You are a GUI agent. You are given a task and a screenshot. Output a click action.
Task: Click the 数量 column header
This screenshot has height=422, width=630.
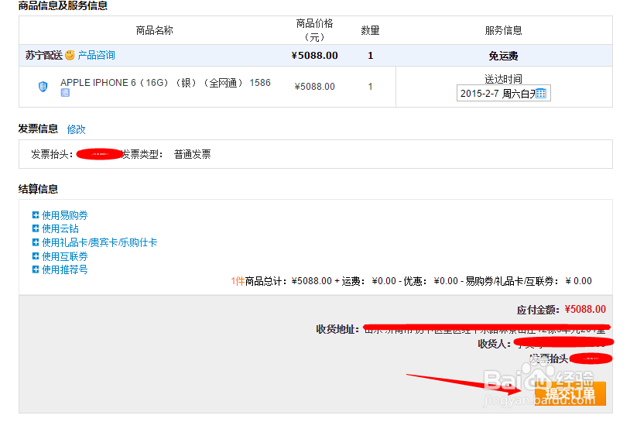point(370,30)
